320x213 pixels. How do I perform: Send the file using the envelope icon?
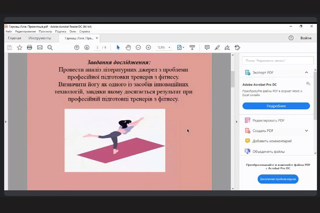coord(40,48)
